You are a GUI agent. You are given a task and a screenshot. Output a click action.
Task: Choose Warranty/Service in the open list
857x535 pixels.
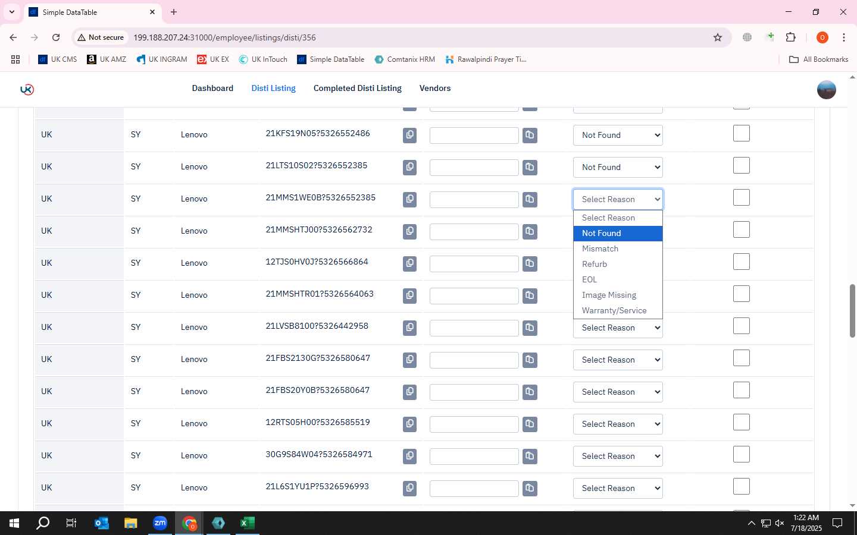(x=618, y=310)
